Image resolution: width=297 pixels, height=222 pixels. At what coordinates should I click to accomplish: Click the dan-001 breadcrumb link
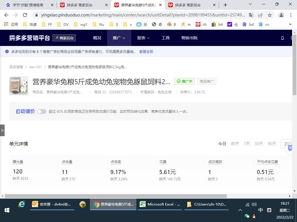pos(36,67)
